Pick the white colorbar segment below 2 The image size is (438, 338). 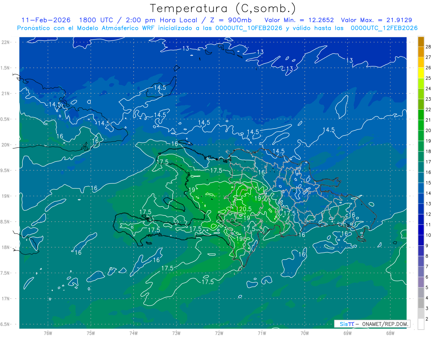coord(421,324)
